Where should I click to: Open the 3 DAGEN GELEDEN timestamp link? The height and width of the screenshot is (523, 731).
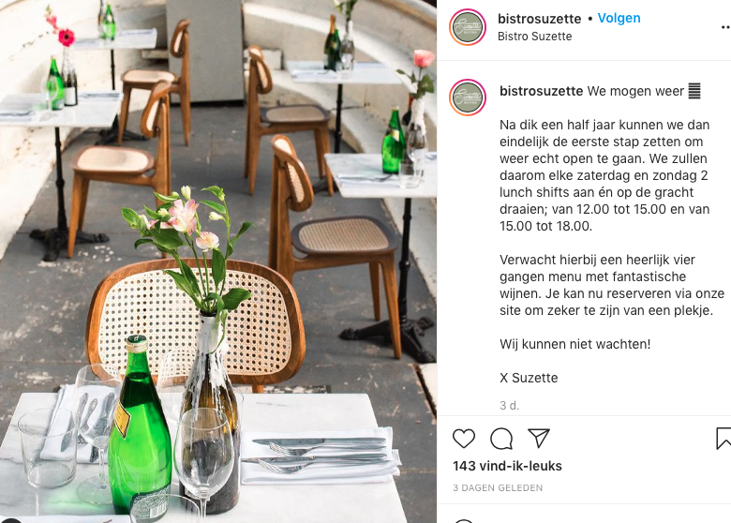pyautogui.click(x=498, y=488)
